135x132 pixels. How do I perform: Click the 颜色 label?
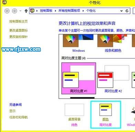click(x=105, y=119)
